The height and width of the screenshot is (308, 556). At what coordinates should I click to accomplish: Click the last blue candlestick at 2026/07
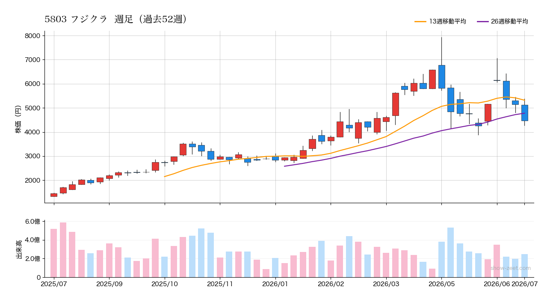[525, 113]
